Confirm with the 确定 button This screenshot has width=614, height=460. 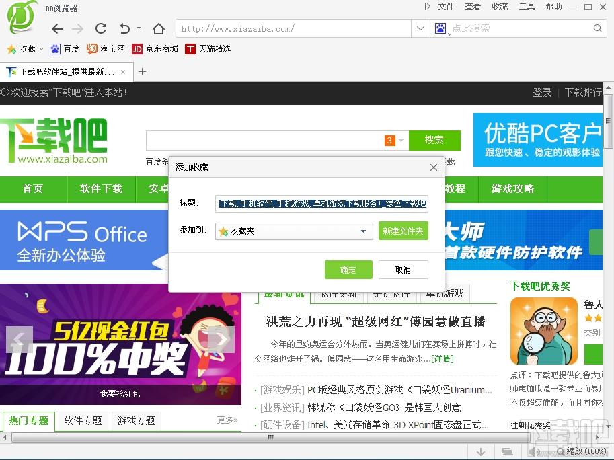[348, 270]
